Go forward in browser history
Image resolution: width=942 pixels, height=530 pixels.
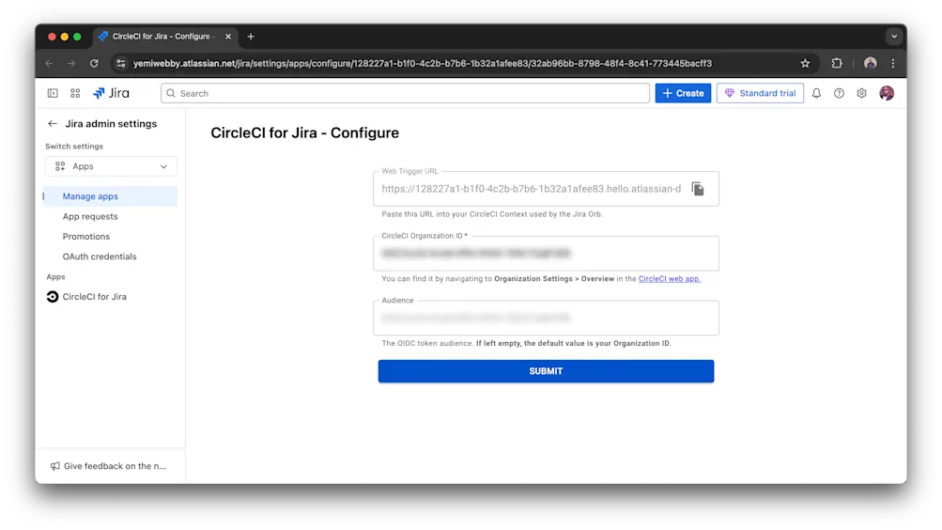(71, 63)
